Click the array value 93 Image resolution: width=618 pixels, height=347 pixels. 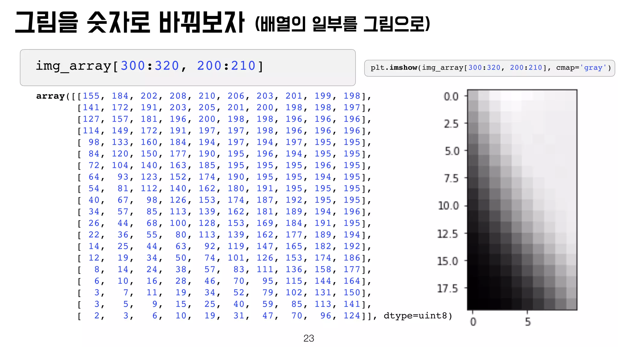pos(123,177)
